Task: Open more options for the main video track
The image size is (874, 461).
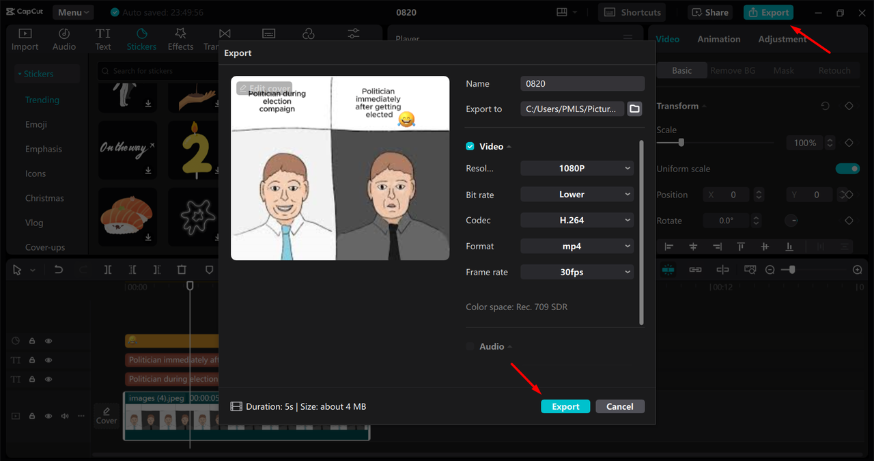Action: coord(81,415)
